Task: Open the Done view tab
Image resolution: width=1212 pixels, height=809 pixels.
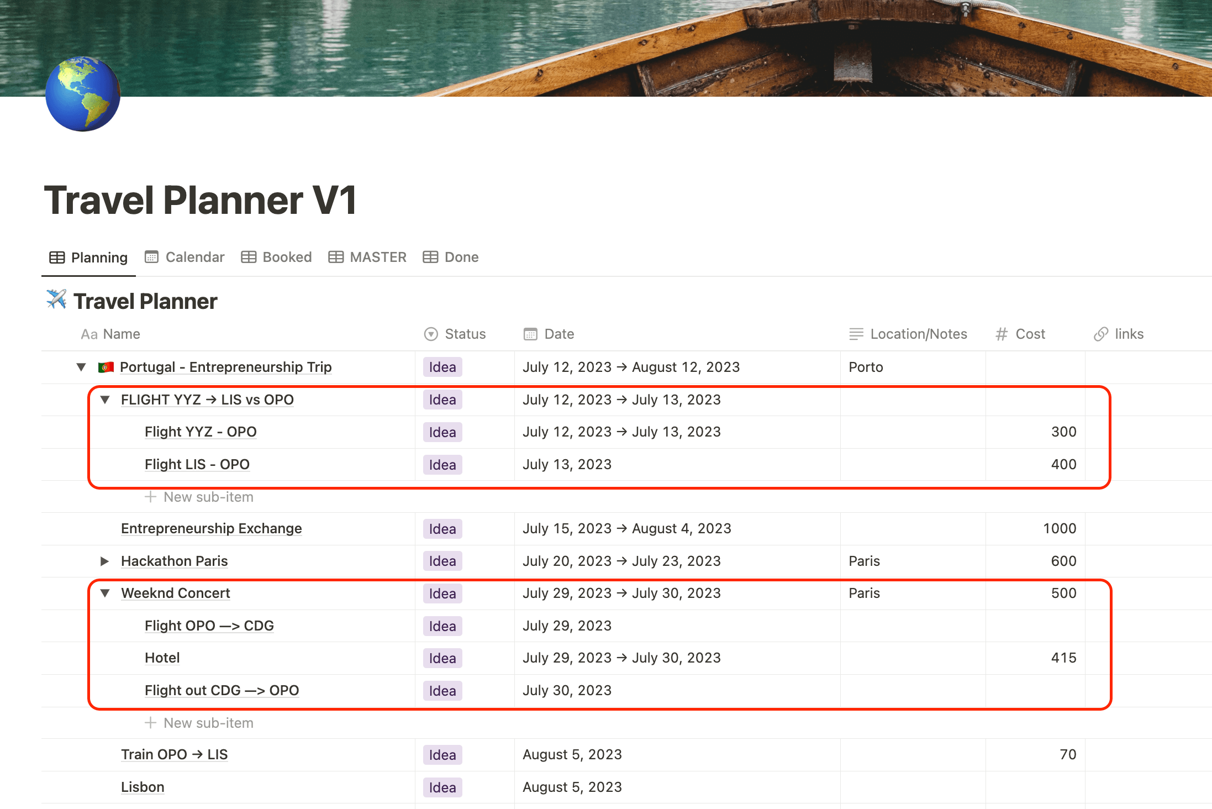Action: [x=451, y=257]
